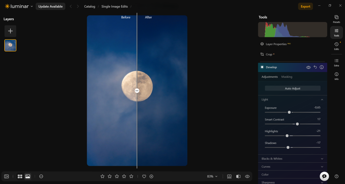
Task: Rate the image five stars
Action: (131, 176)
